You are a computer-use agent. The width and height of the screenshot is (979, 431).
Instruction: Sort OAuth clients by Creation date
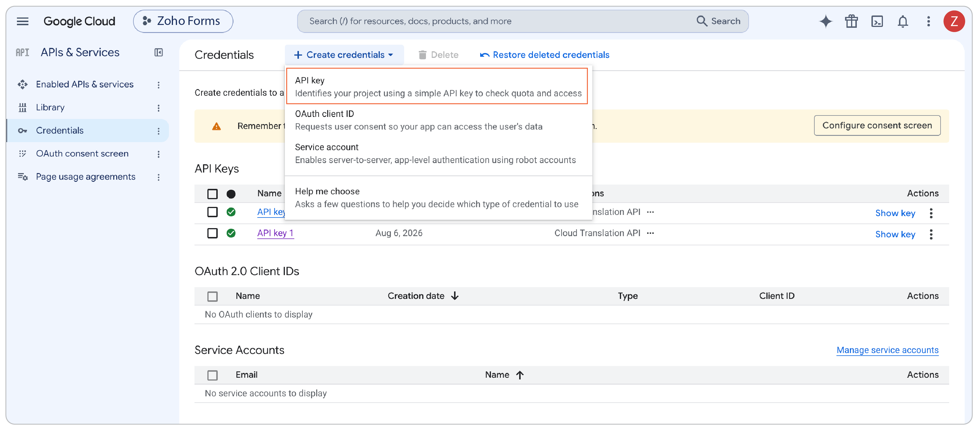pyautogui.click(x=423, y=296)
